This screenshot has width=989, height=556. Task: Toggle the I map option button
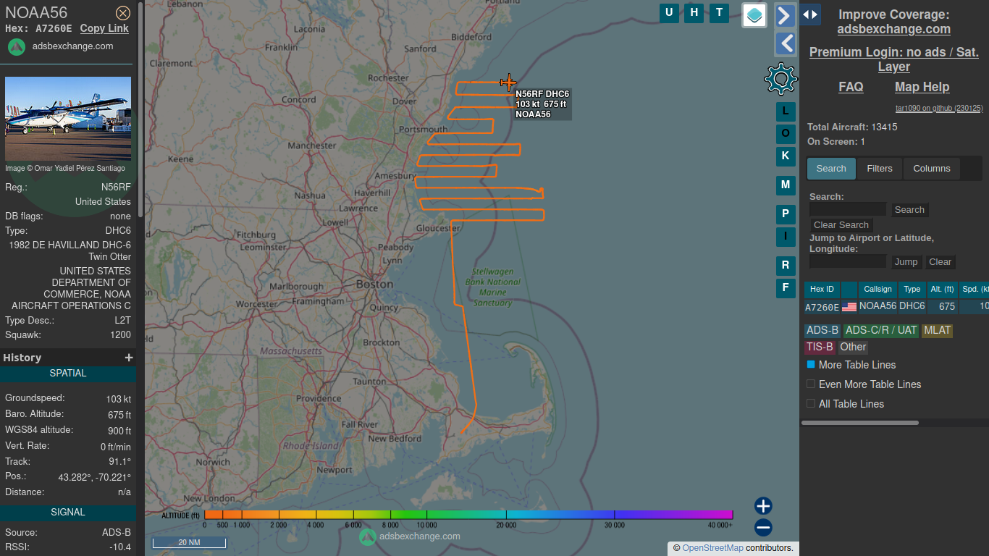786,237
